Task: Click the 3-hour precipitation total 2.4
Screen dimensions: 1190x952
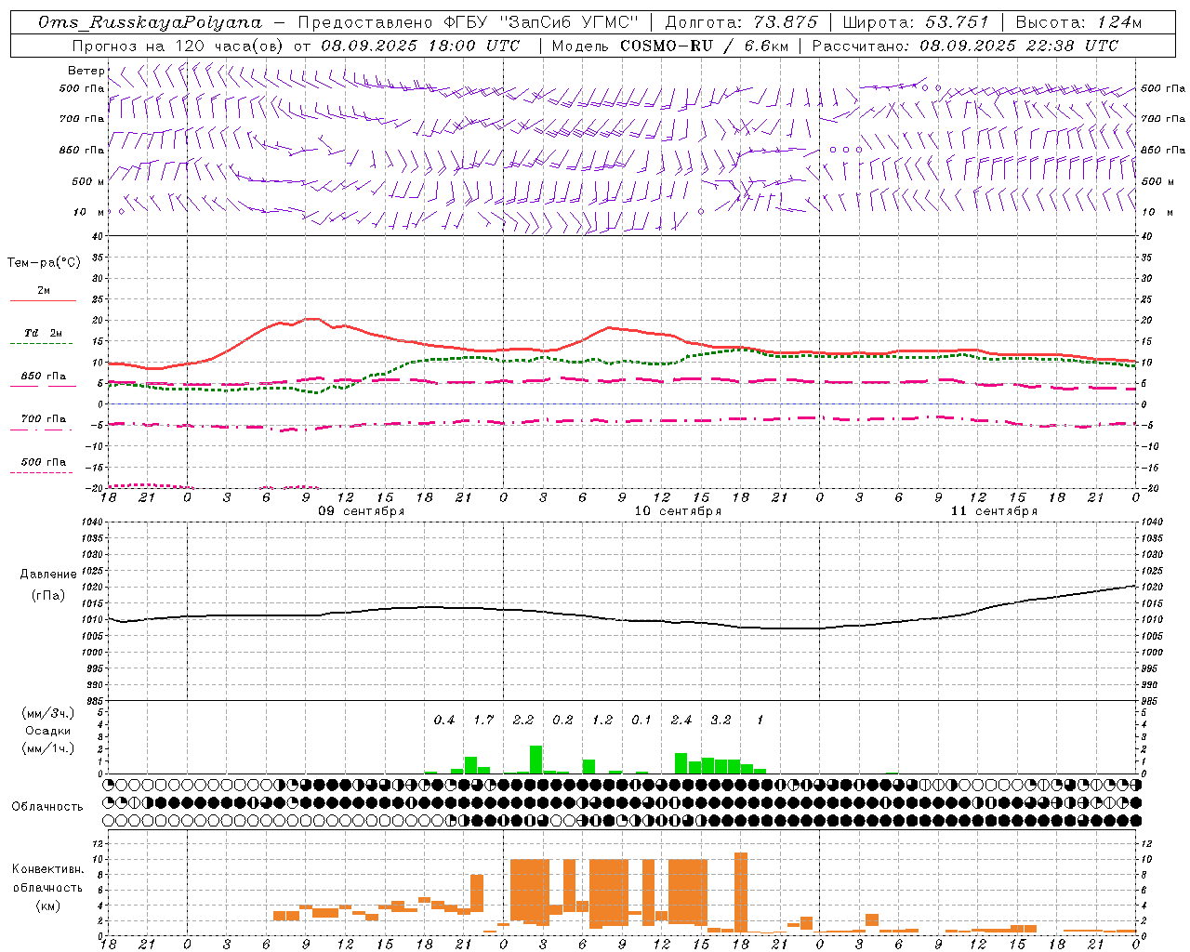Action: pyautogui.click(x=681, y=721)
